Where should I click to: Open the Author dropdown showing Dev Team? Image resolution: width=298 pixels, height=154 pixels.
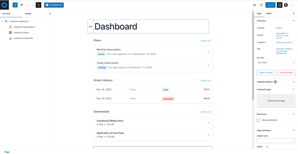click(x=276, y=63)
